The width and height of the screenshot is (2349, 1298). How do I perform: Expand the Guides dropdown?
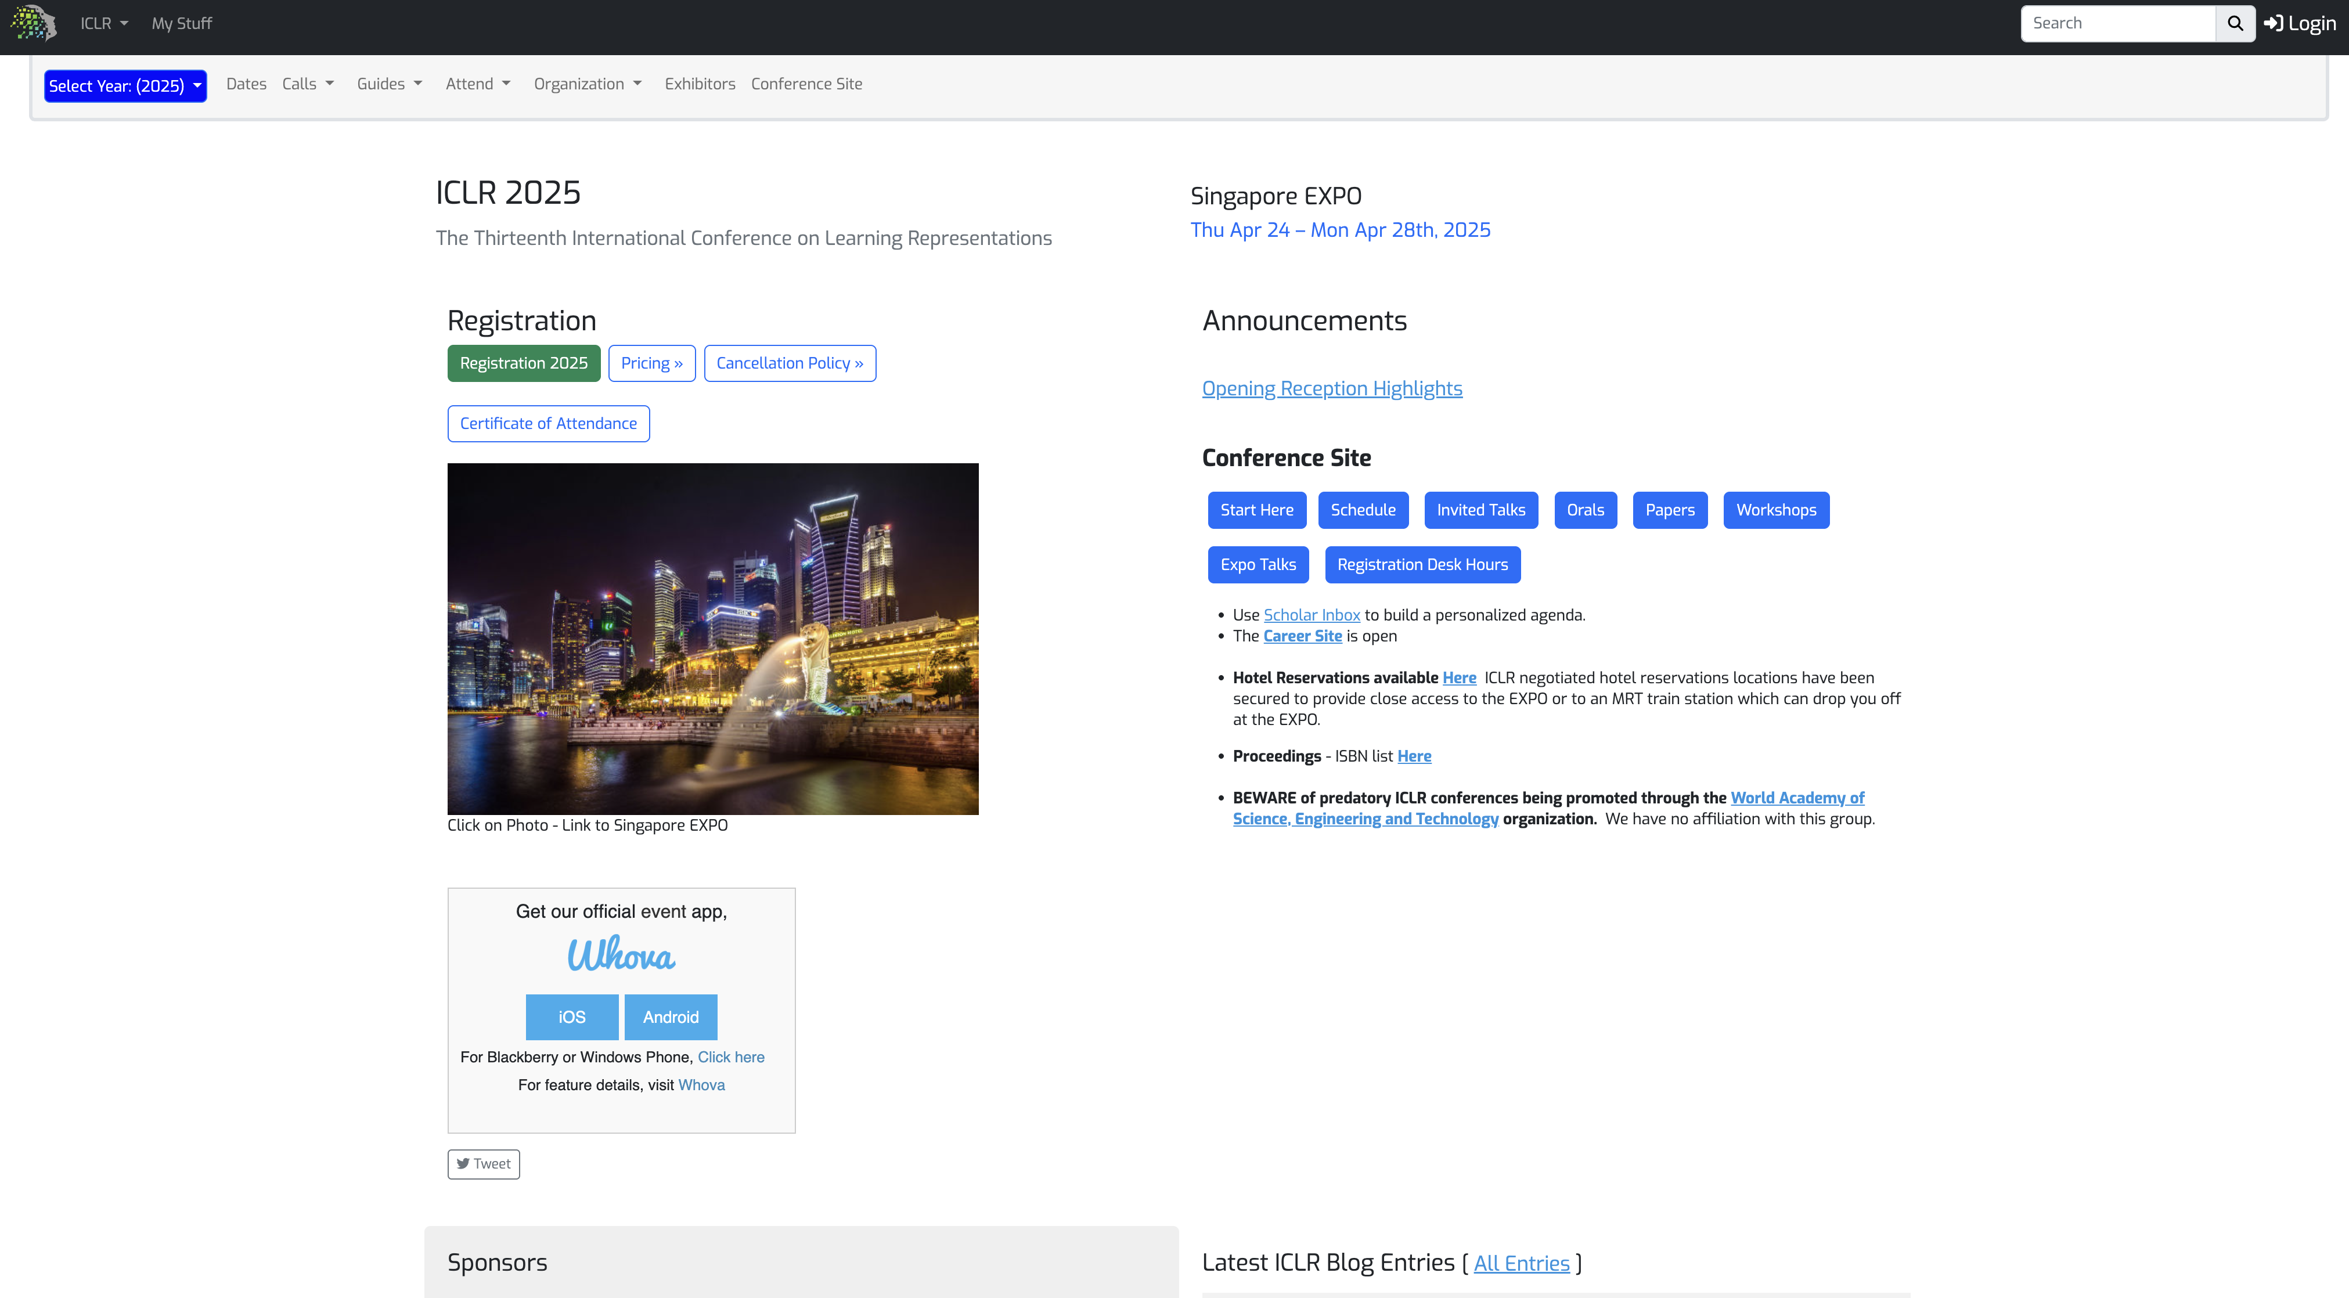pyautogui.click(x=390, y=84)
